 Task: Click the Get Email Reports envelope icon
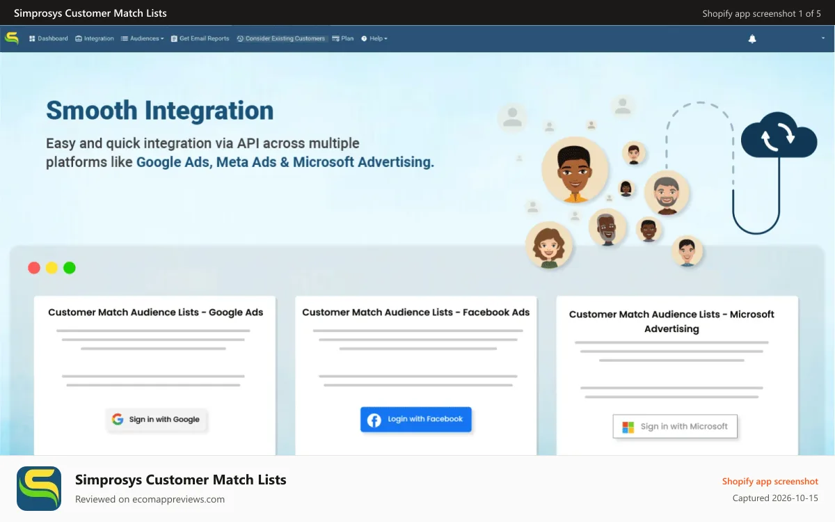tap(174, 39)
